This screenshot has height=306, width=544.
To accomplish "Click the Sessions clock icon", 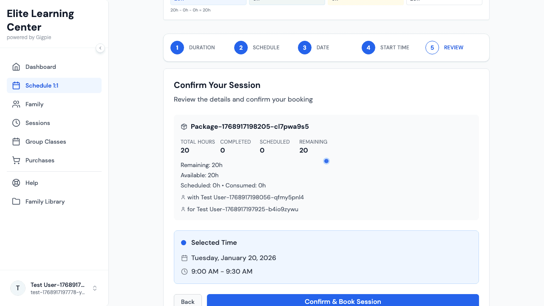I will click(x=16, y=123).
